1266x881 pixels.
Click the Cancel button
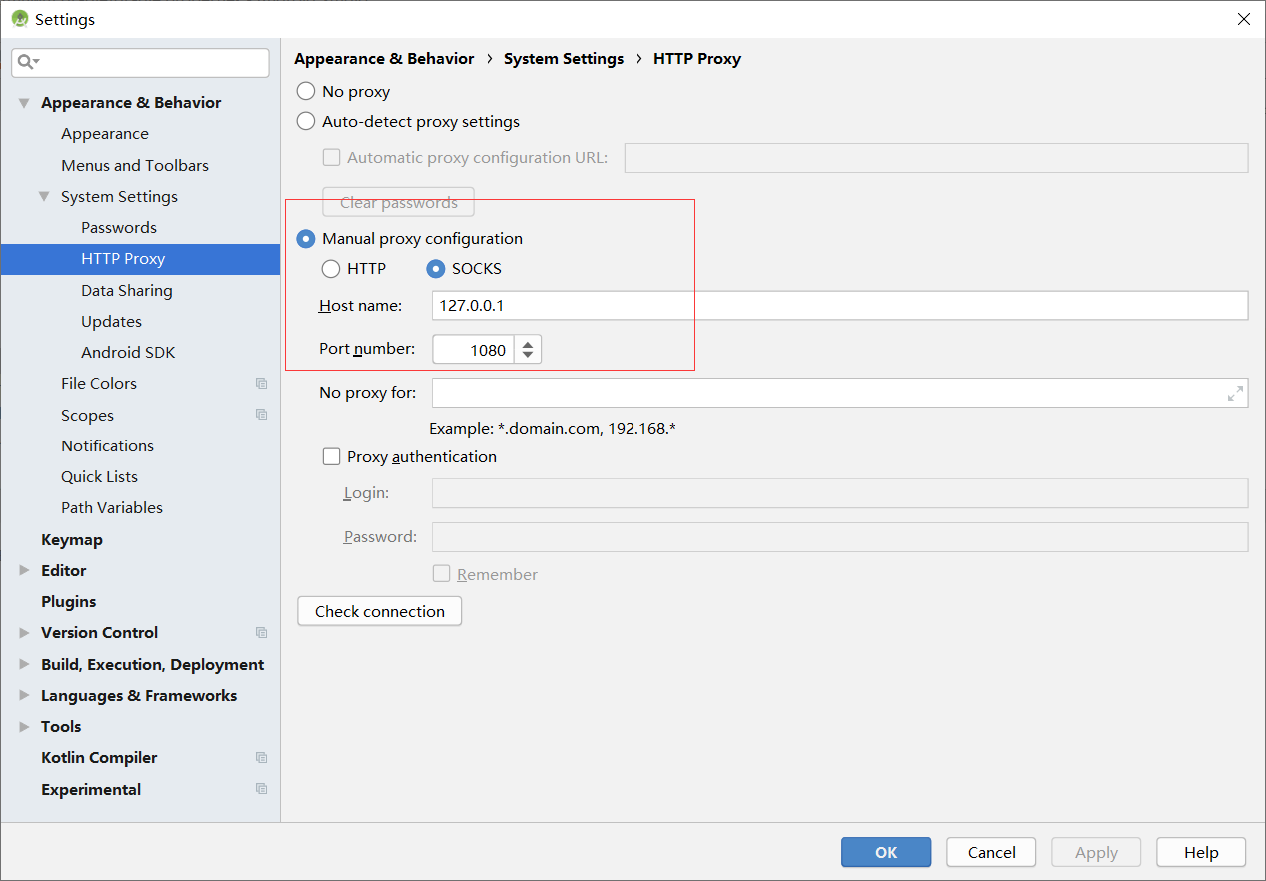coord(992,852)
